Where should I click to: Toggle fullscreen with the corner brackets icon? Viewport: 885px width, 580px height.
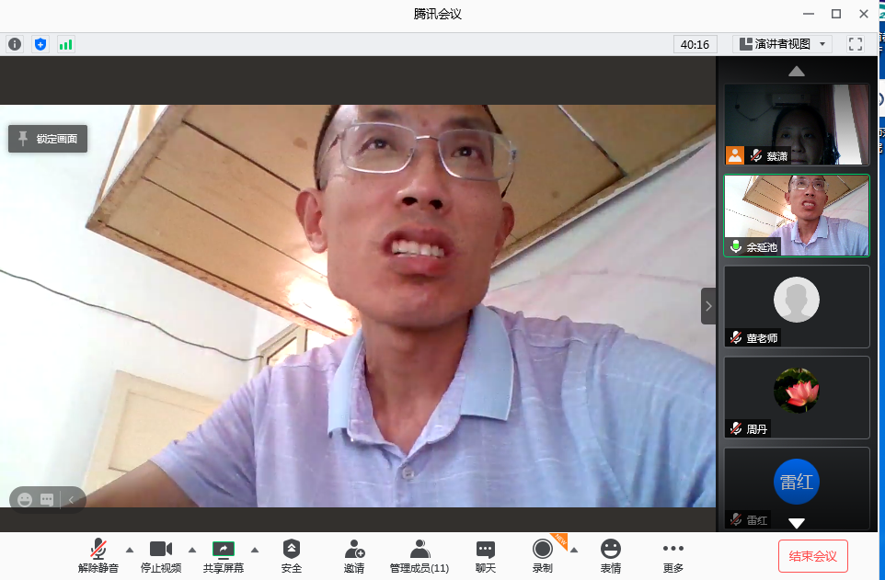coord(855,43)
